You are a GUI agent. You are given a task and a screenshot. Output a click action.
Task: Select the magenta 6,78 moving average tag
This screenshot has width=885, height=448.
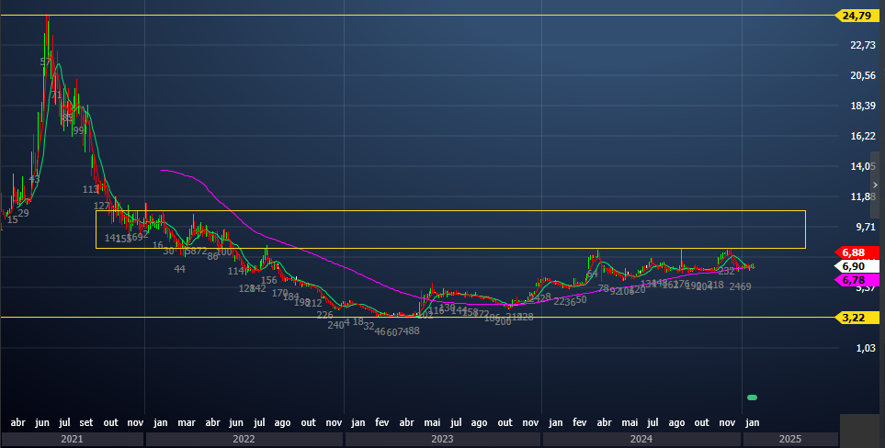click(x=856, y=280)
